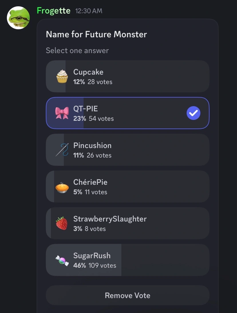
Task: Click the sewing needle emoji icon
Action: 62,150
